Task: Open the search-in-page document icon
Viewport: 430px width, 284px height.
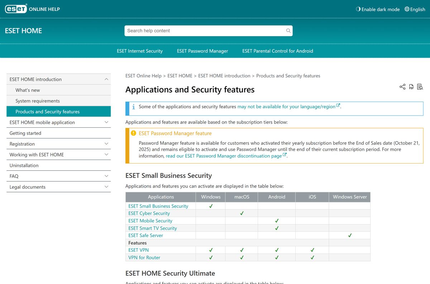Action: pyautogui.click(x=420, y=87)
